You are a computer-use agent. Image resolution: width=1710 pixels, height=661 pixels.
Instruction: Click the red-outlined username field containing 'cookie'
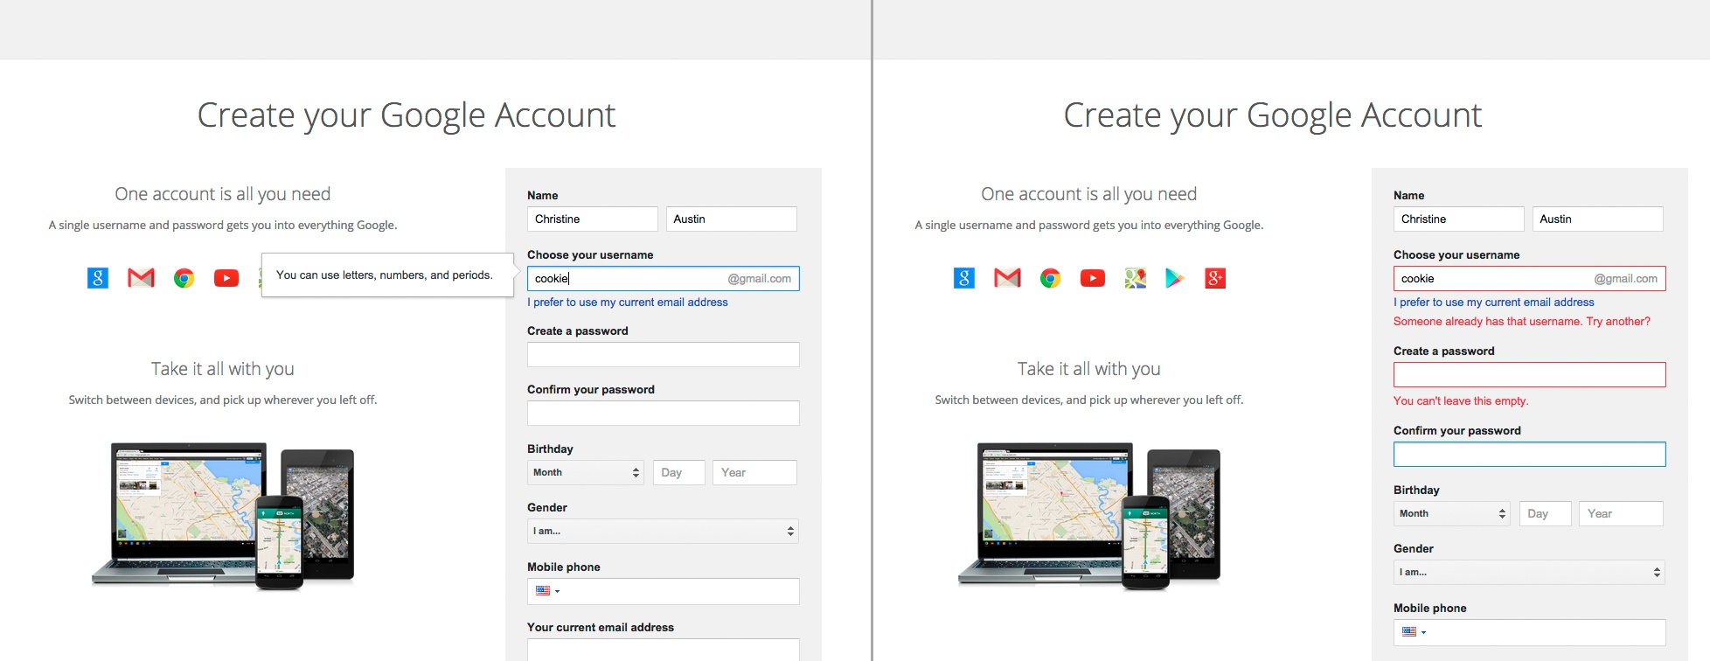(1530, 278)
